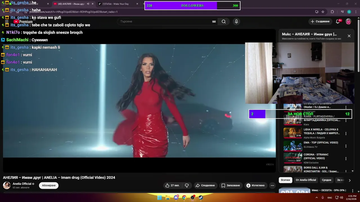This screenshot has width=360, height=202.
Task: Open Anelia Official channel avatar
Action: coord(7,185)
